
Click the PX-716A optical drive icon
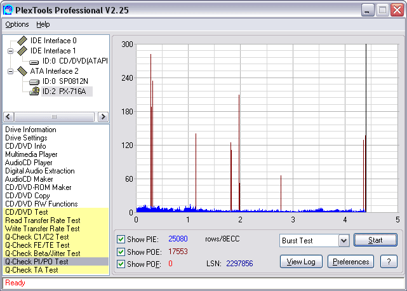34,91
